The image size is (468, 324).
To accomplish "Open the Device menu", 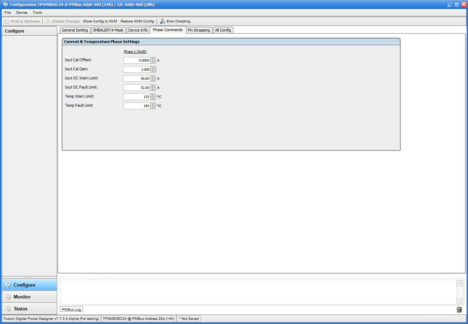I will pos(21,12).
